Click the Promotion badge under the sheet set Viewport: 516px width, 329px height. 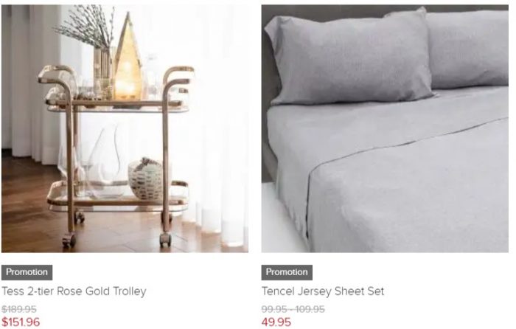[x=287, y=272]
